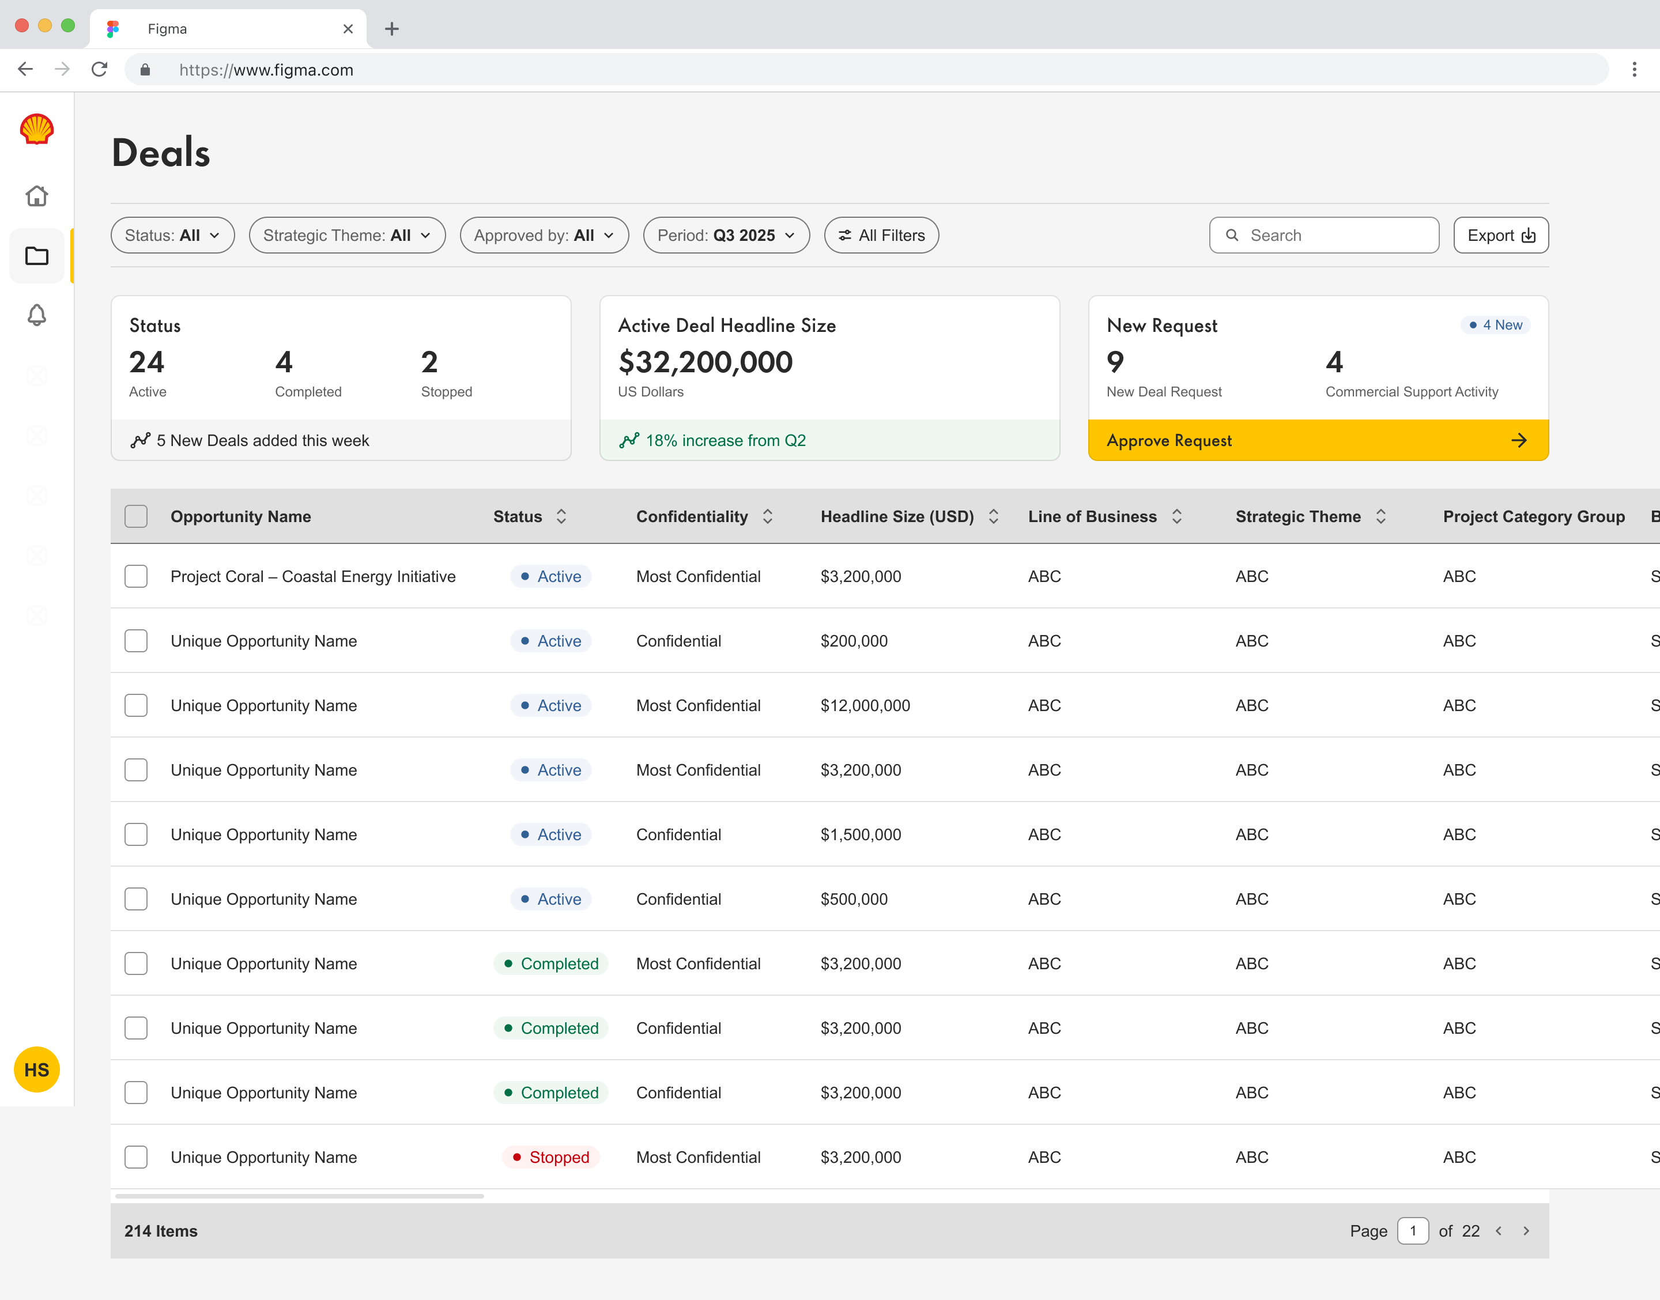Sort by Line of Business arrows
Screen dimensions: 1660x1300
(1176, 516)
